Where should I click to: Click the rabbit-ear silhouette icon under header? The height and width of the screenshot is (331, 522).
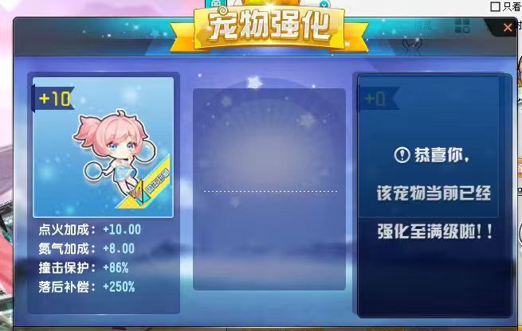click(412, 46)
